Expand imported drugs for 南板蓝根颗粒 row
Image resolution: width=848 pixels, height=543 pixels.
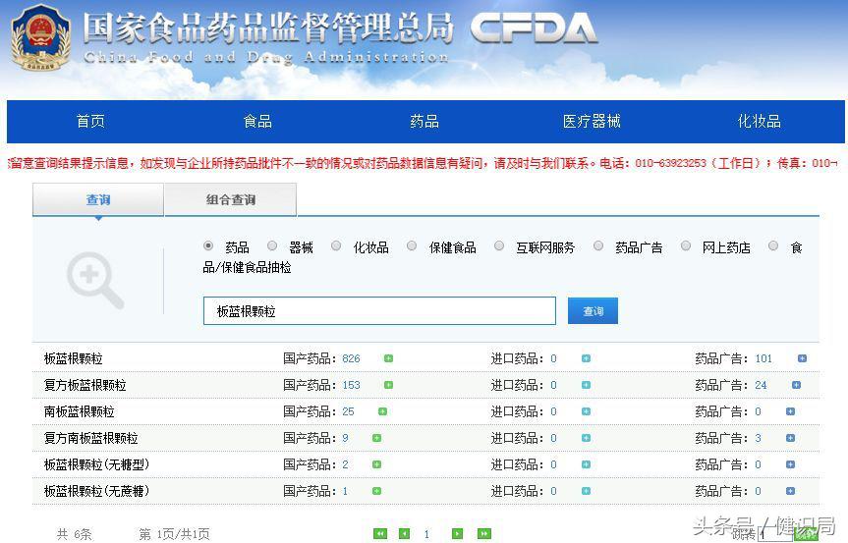coord(586,411)
